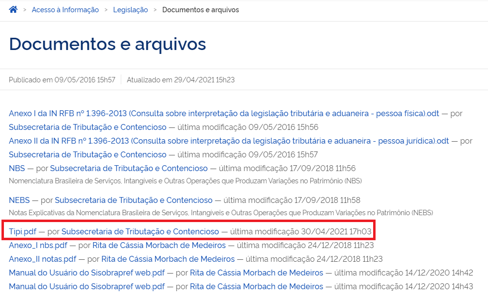Open Subsecretaria author link on the NEBS row
Screen dimensions: 488x300
click(x=134, y=200)
